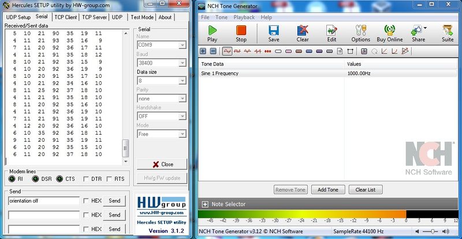Click the Save floppy disk icon
Viewport: 462px width, 239px height.
[274, 31]
